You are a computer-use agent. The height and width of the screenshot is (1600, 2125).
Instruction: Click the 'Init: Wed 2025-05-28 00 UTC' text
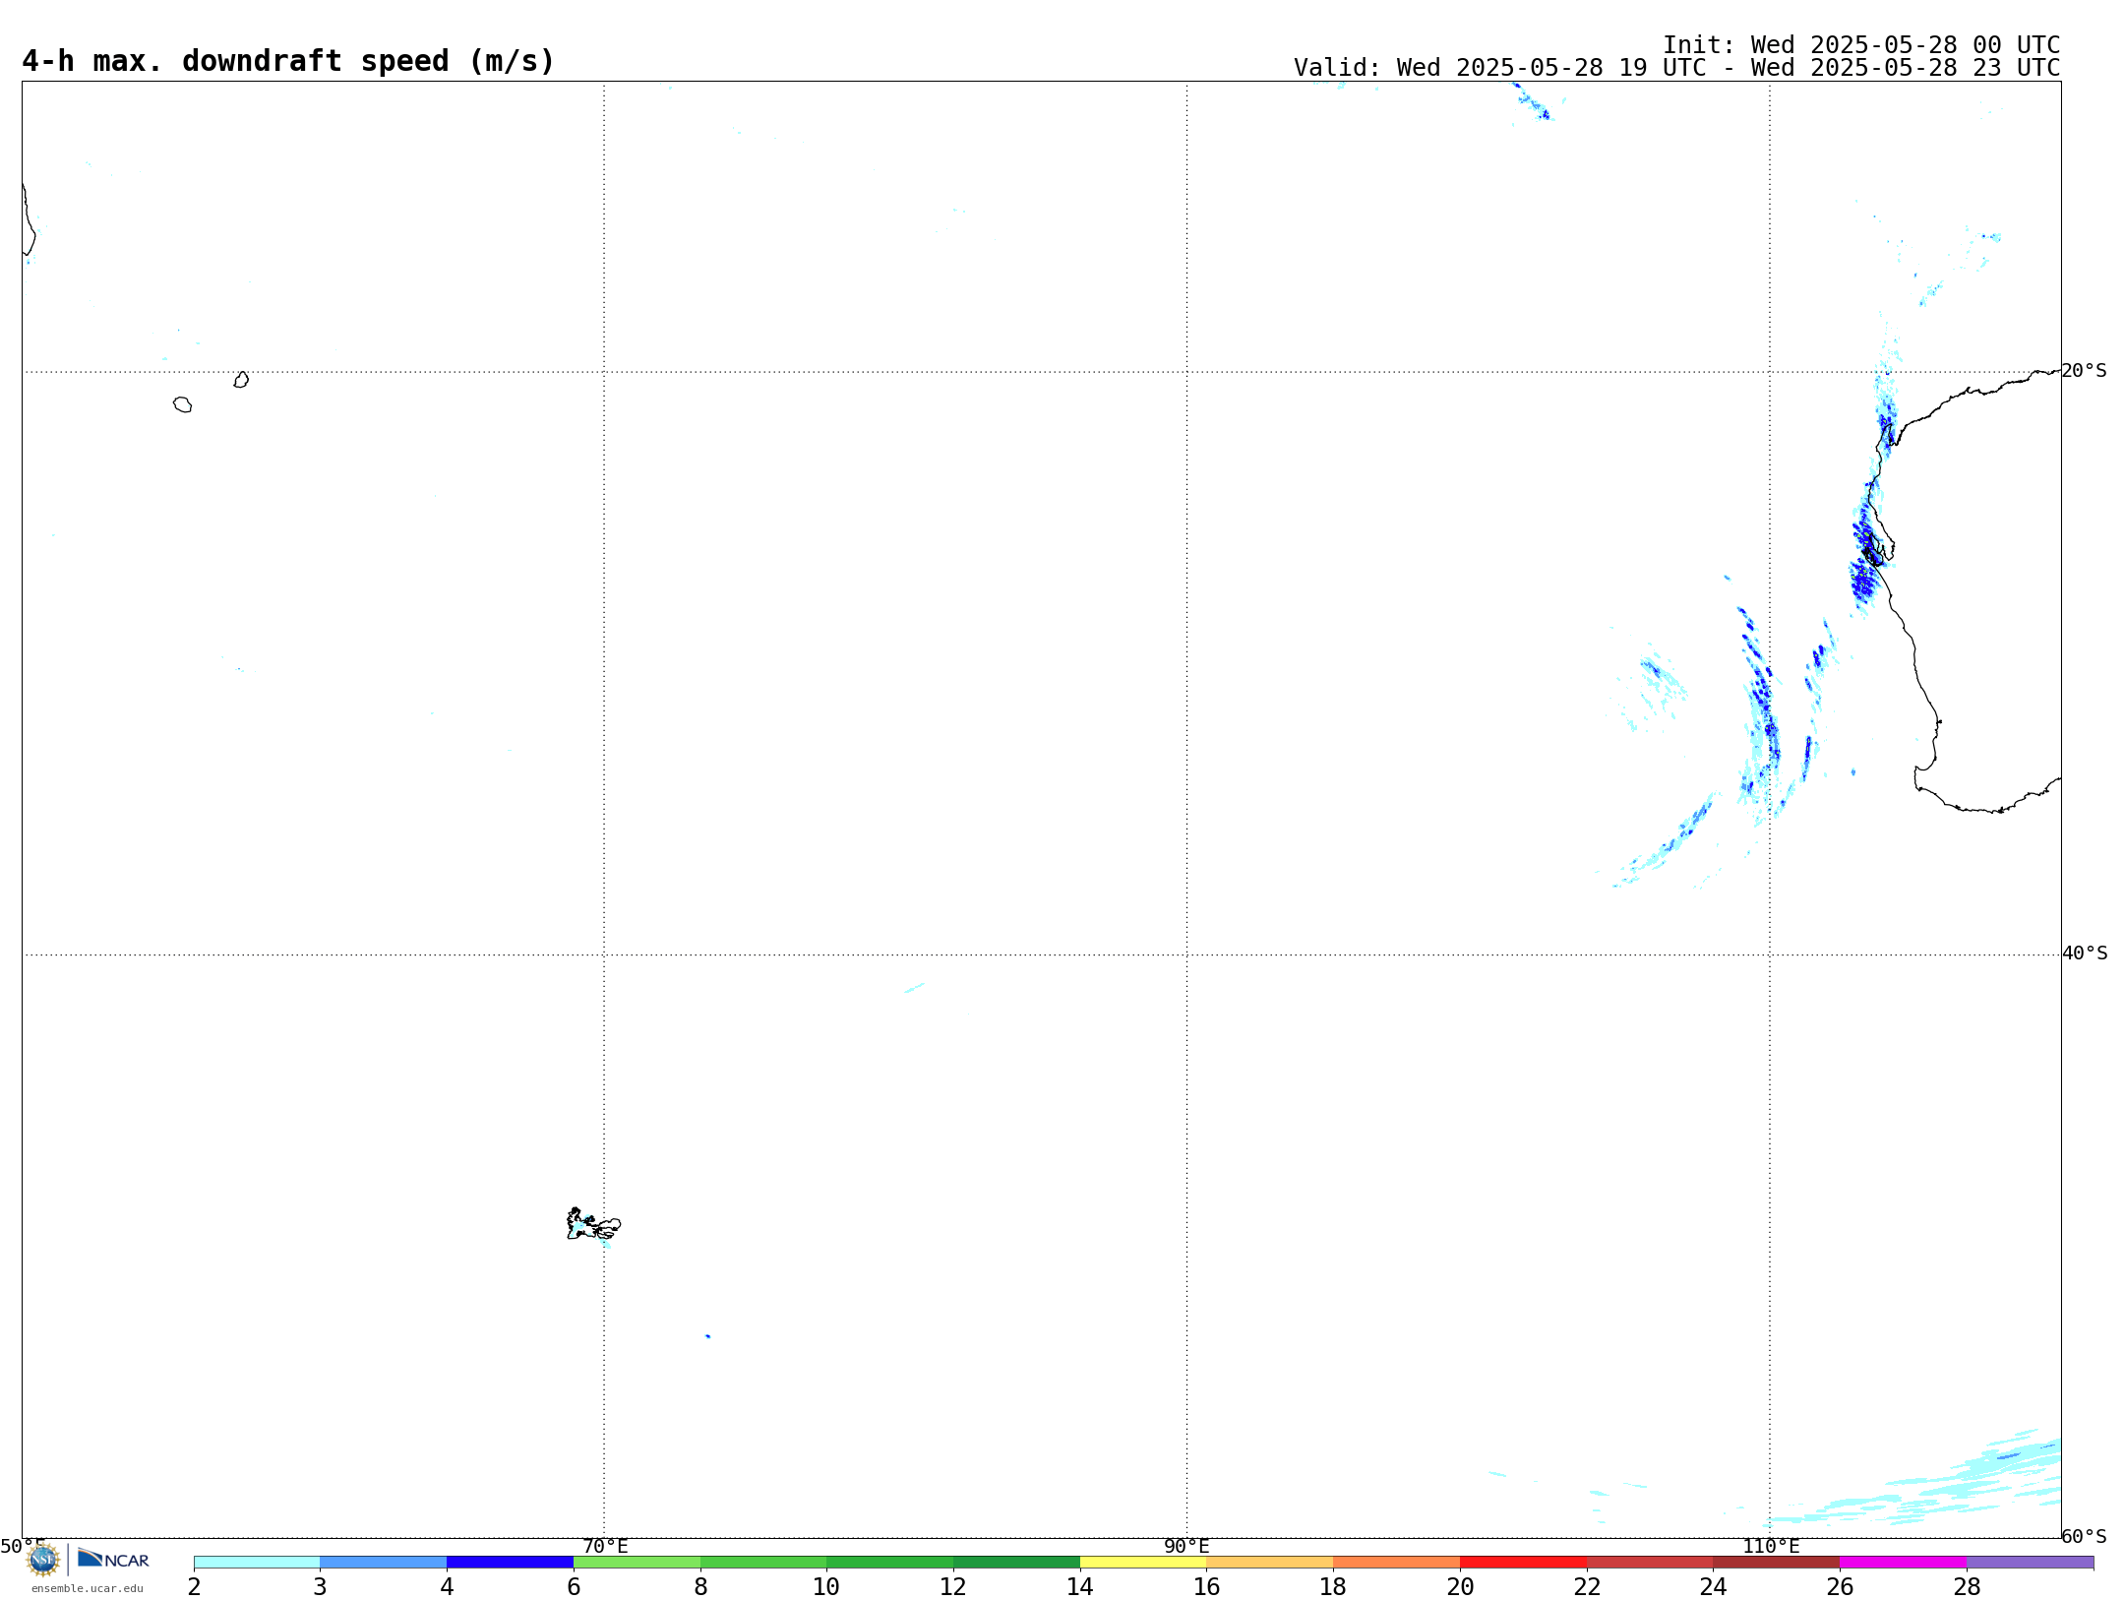click(1861, 45)
